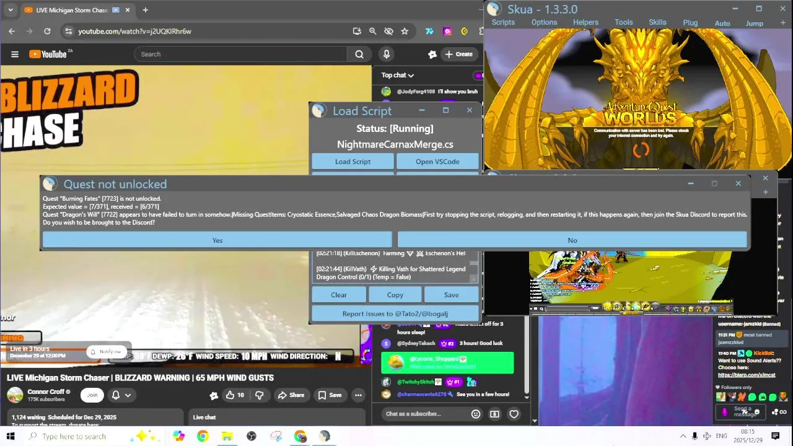This screenshot has height=446, width=793.
Task: Click the YouTube Create button
Action: [x=459, y=55]
